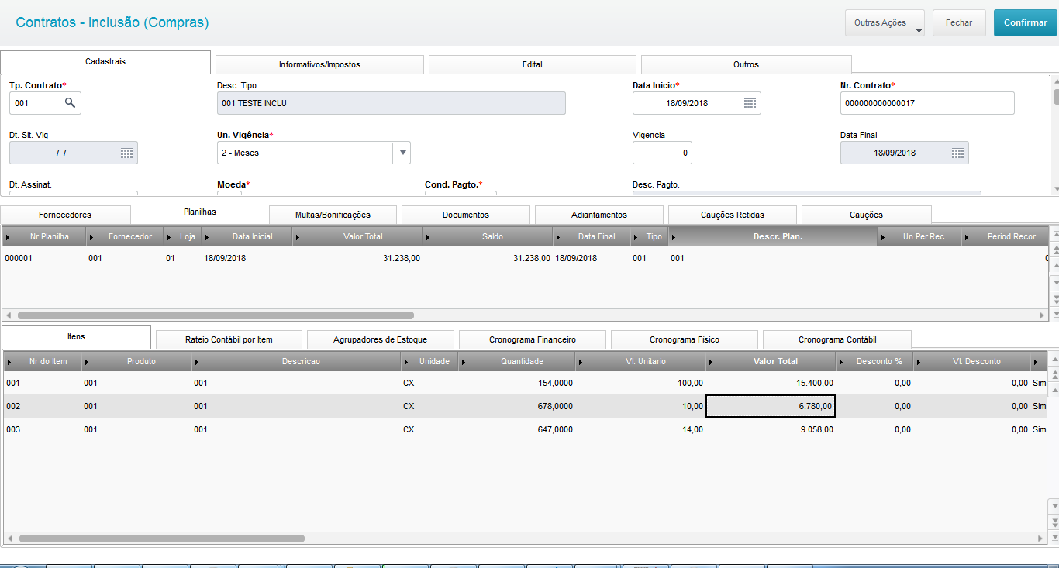Open Multas/Bonificações tab
The width and height of the screenshot is (1059, 568).
pyautogui.click(x=333, y=215)
